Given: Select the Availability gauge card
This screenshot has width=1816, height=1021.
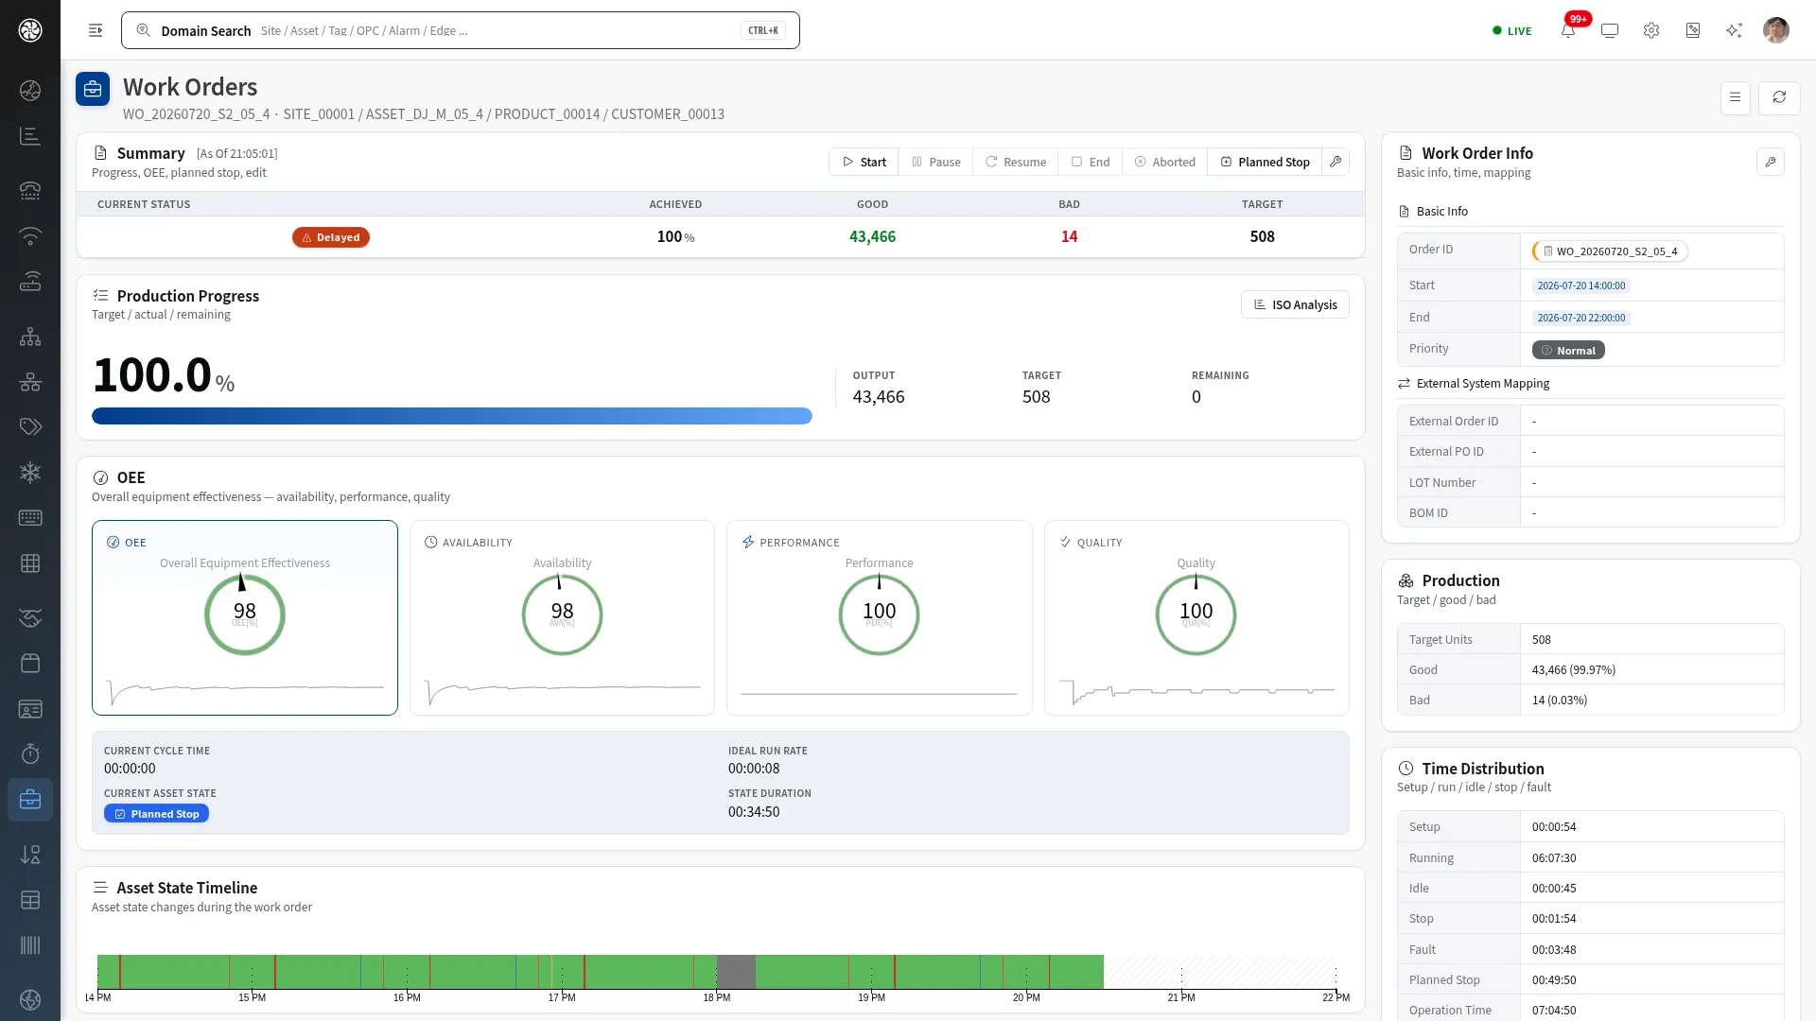Looking at the screenshot, I should (562, 617).
